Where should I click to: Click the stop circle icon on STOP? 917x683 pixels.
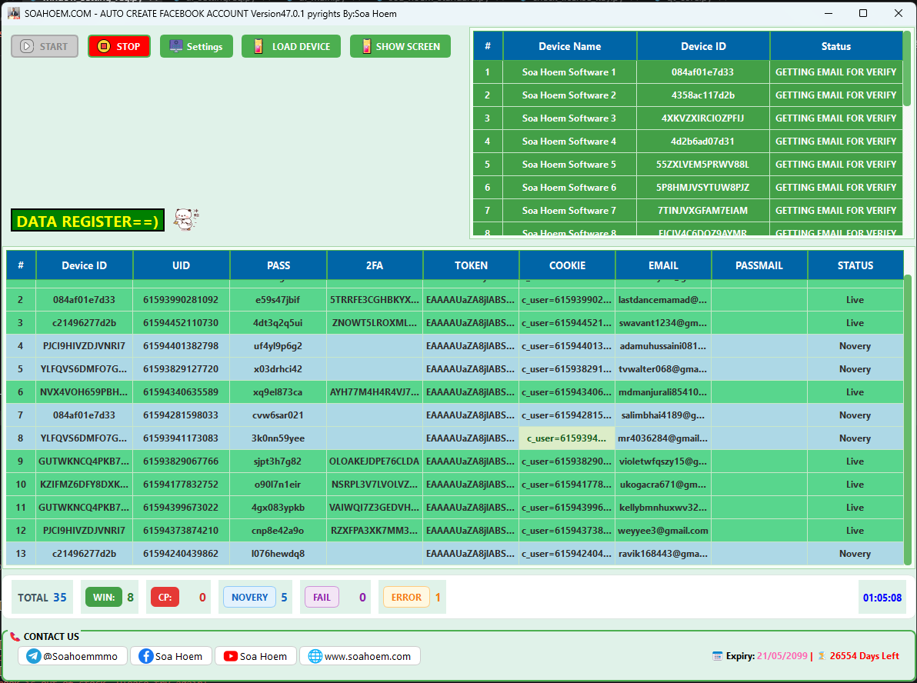pos(104,46)
